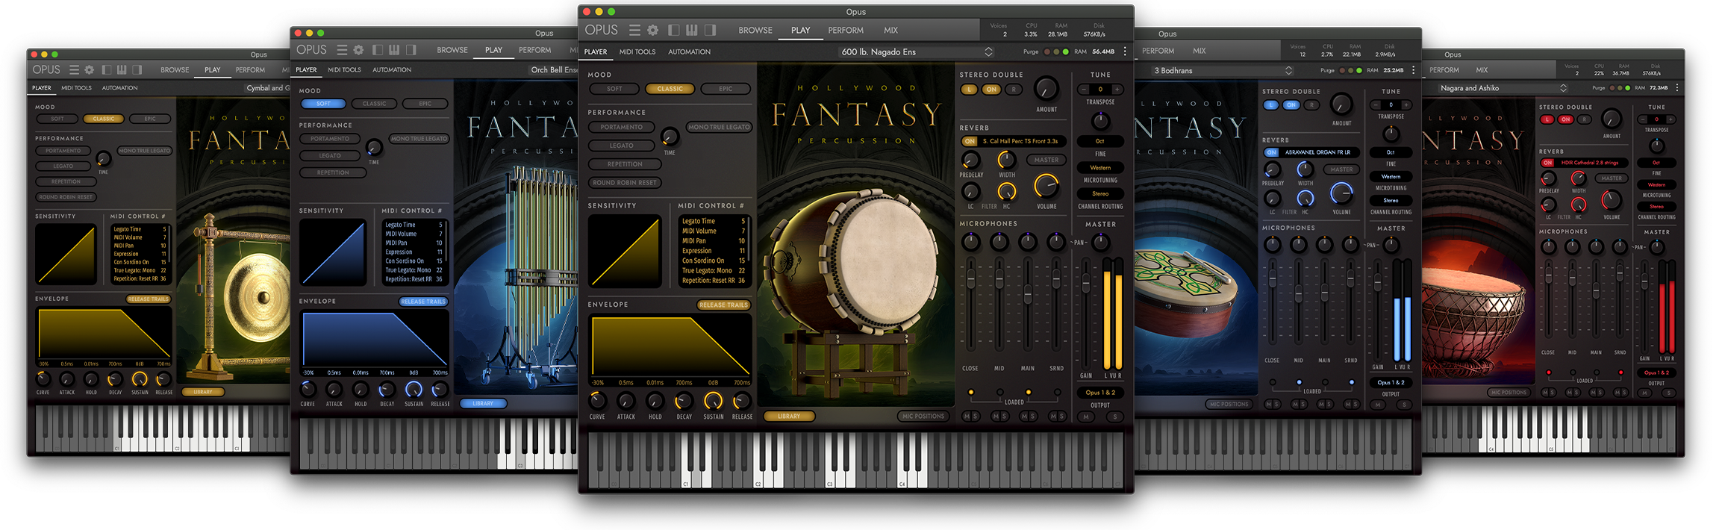Toggle Reverb ON switch in Nagado window
This screenshot has height=530, width=1722.
coord(970,141)
